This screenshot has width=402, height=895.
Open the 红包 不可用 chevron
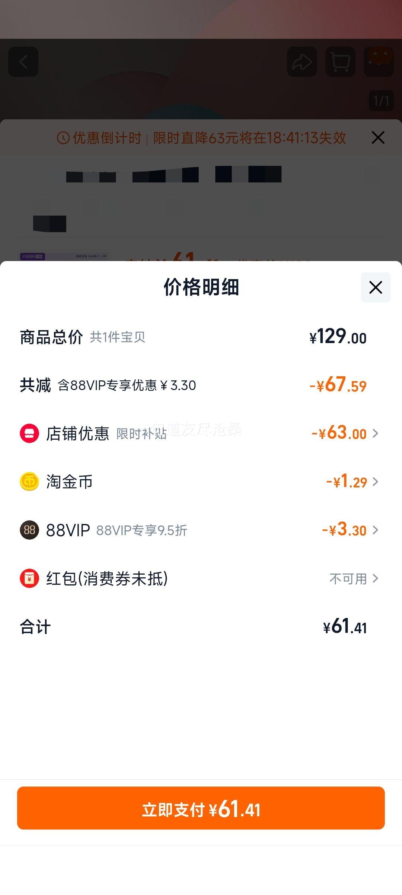tap(376, 578)
